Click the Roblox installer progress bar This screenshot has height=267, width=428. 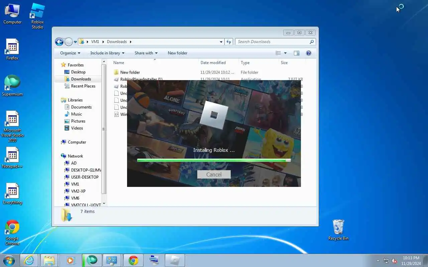click(214, 161)
